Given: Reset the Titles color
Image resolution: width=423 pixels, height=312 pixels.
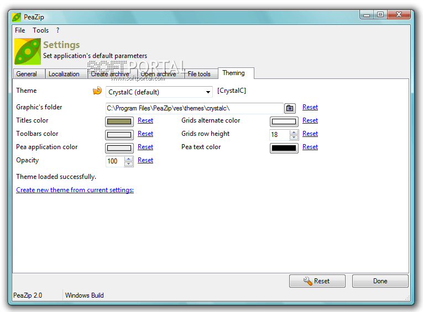Looking at the screenshot, I should tap(145, 120).
